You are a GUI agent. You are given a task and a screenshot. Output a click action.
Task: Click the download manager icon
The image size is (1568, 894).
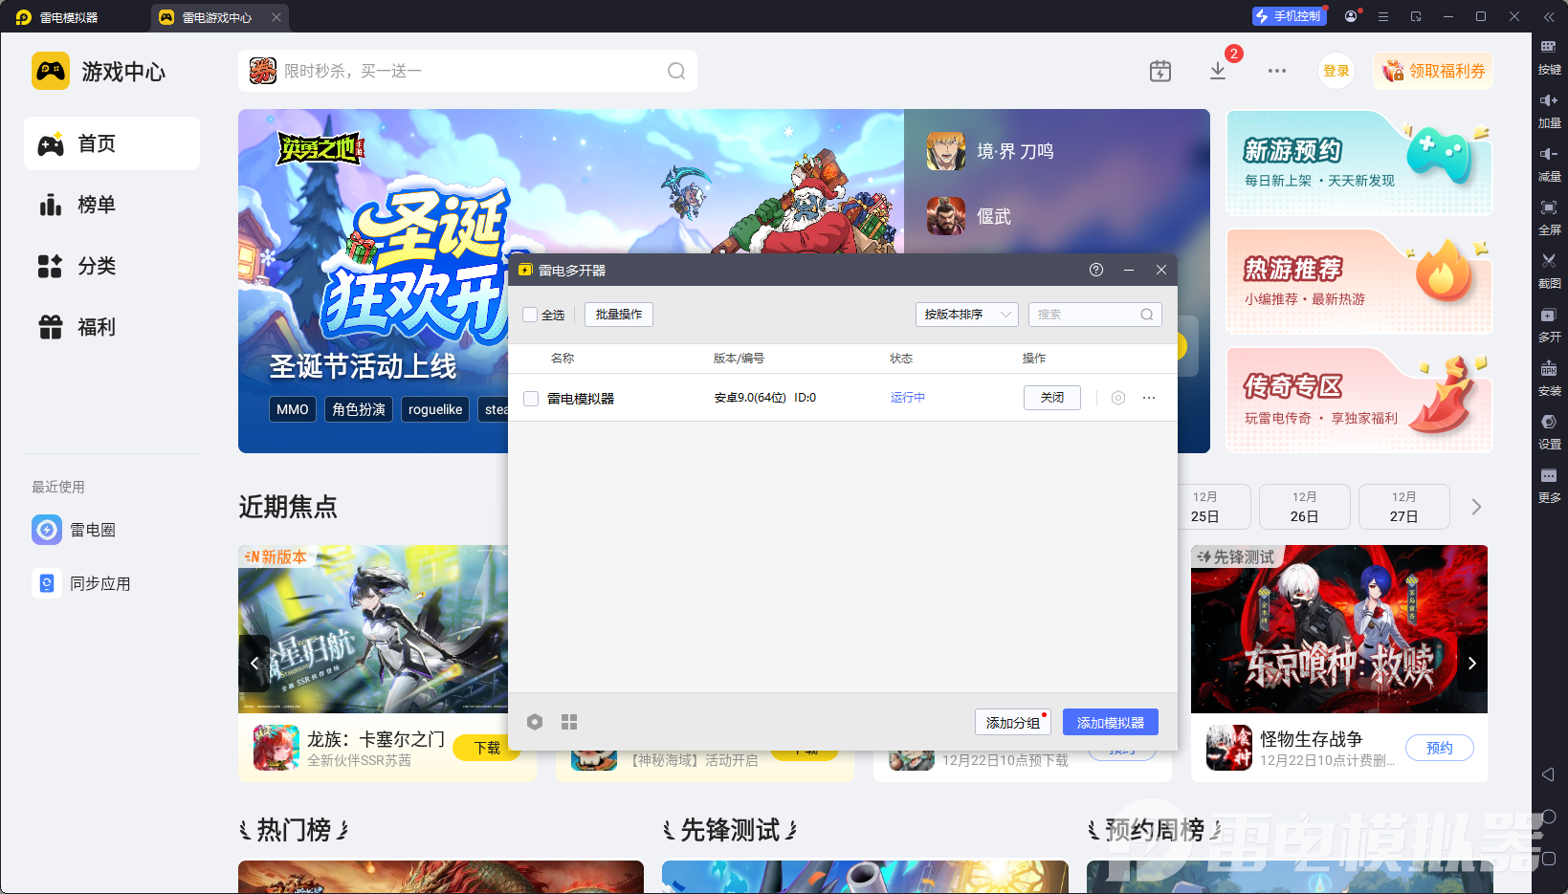coord(1218,71)
